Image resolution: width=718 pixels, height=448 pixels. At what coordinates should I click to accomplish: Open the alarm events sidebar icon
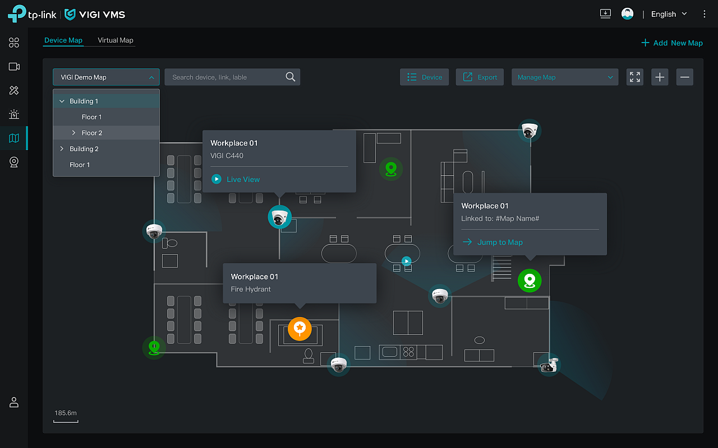(14, 114)
